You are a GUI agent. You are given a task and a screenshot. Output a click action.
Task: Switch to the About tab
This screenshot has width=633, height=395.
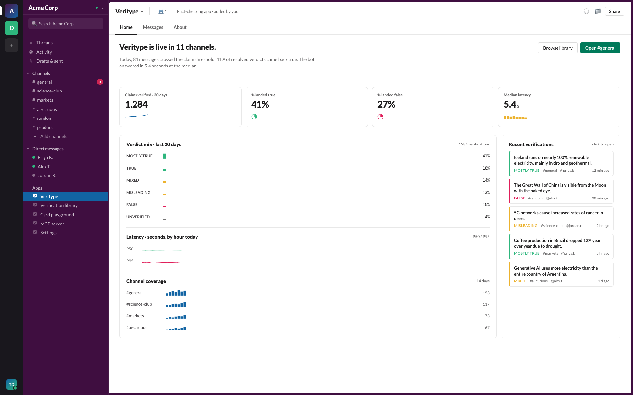(180, 27)
